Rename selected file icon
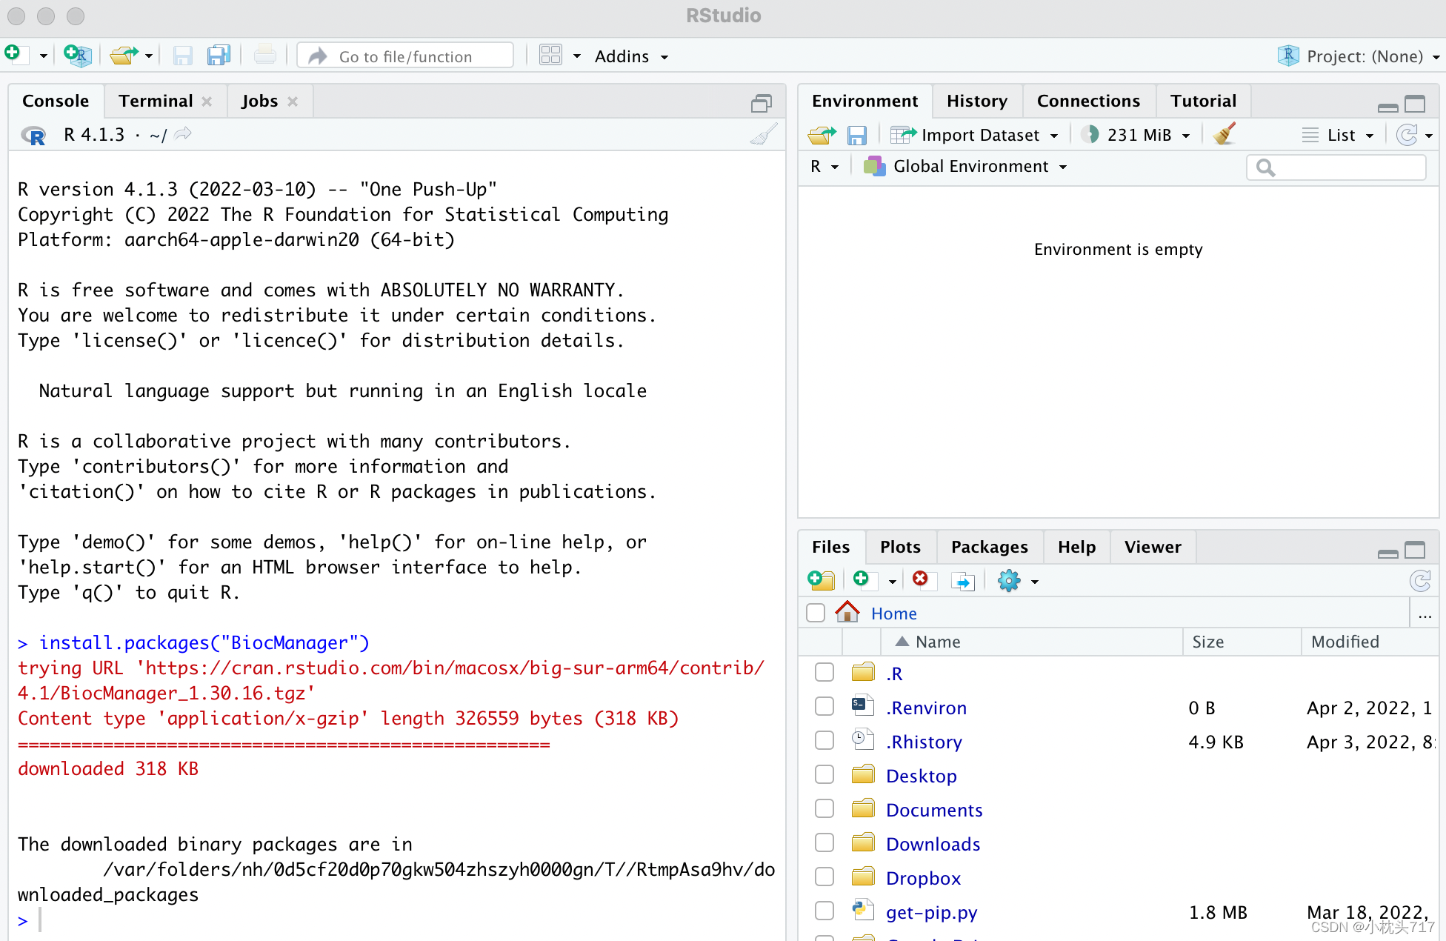The image size is (1446, 941). coord(962,581)
